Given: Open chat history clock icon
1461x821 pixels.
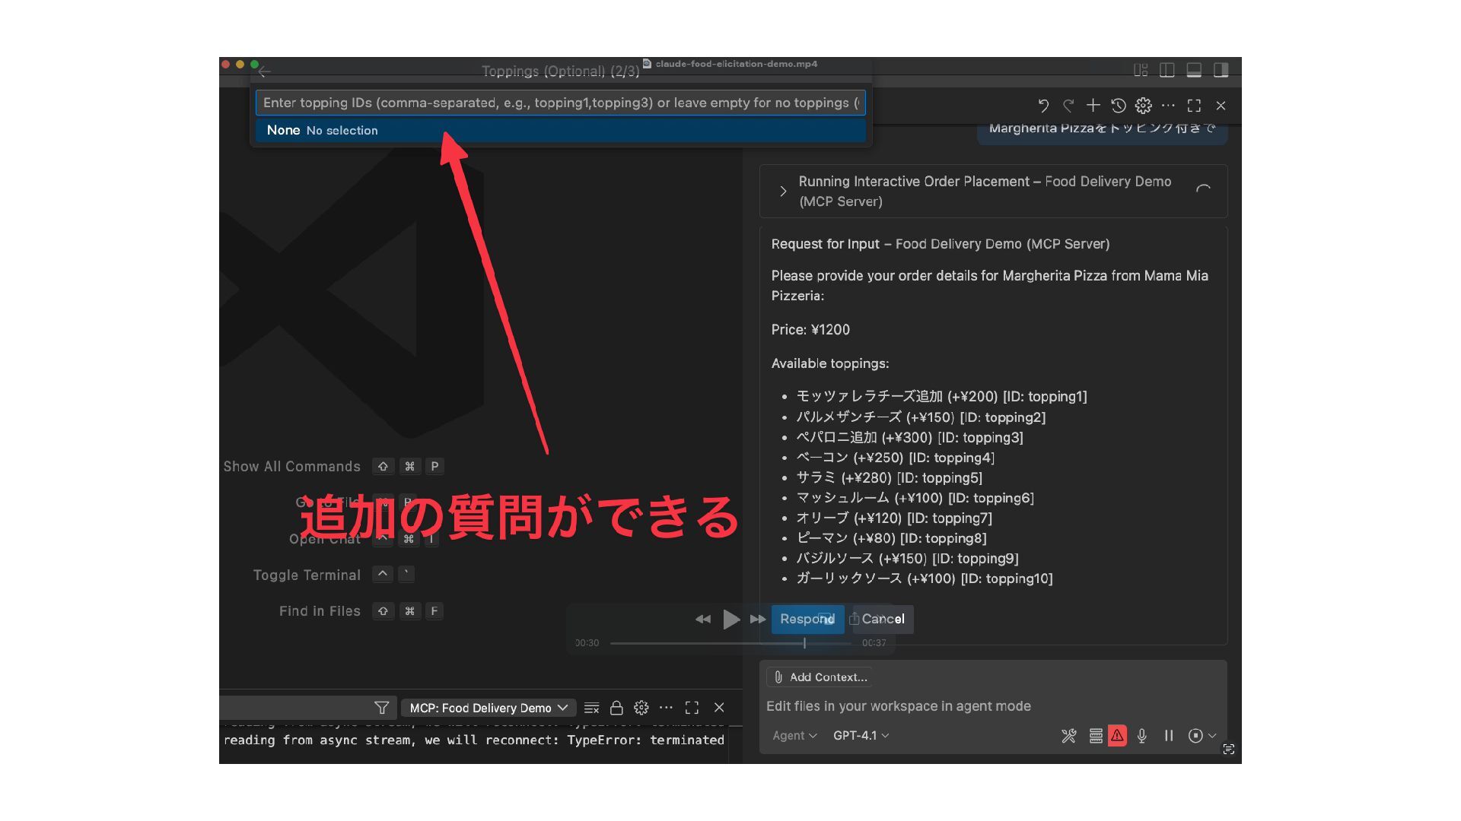Looking at the screenshot, I should [1119, 106].
